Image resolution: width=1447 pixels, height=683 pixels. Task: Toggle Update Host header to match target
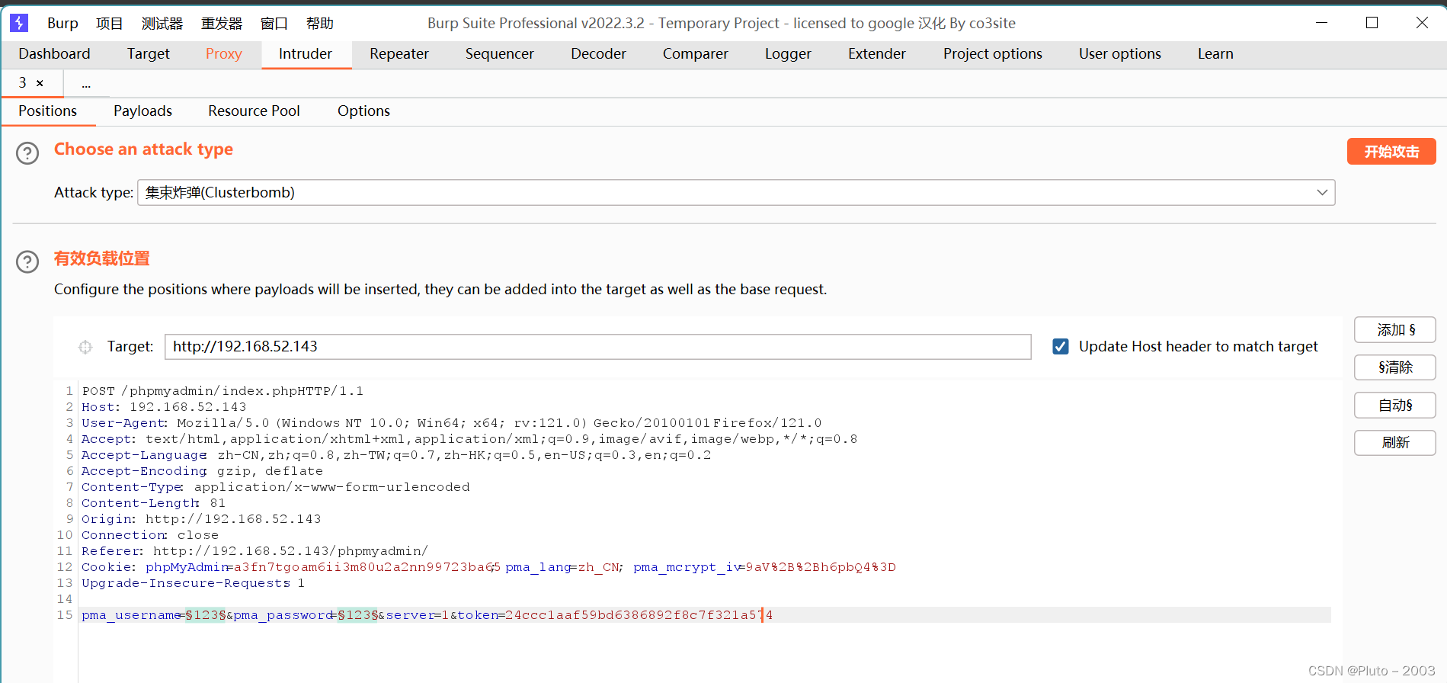(1060, 347)
